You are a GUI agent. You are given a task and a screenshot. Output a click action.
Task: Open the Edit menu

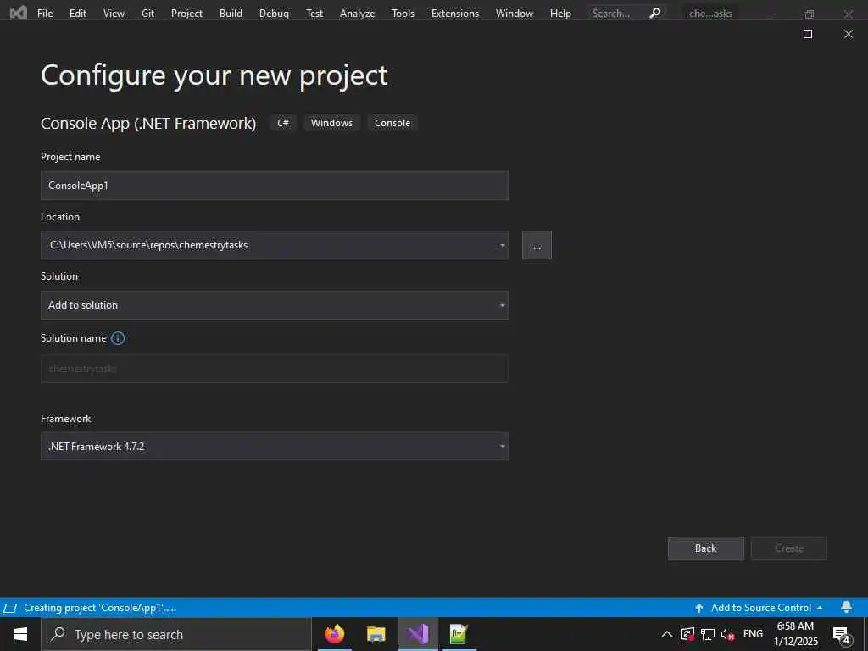click(x=77, y=14)
